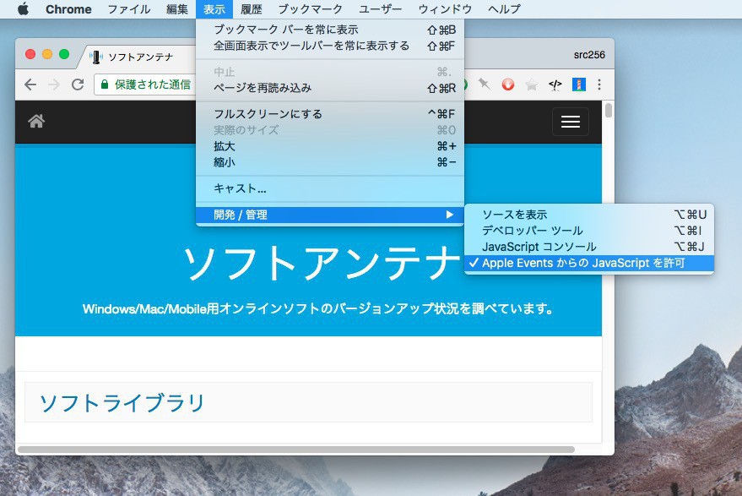
Task: Click the horizontal scrollbar at bottom
Action: click(295, 449)
